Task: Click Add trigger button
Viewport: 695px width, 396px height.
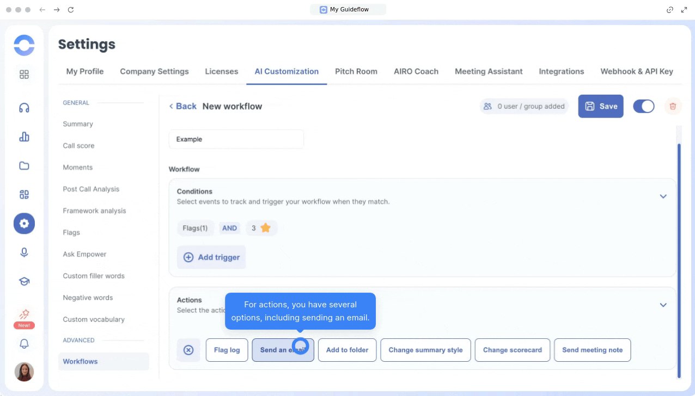Action: click(211, 257)
